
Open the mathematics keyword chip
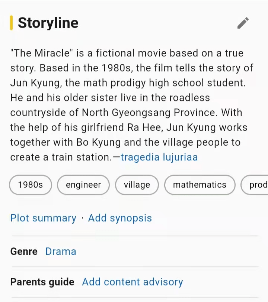[x=200, y=185]
